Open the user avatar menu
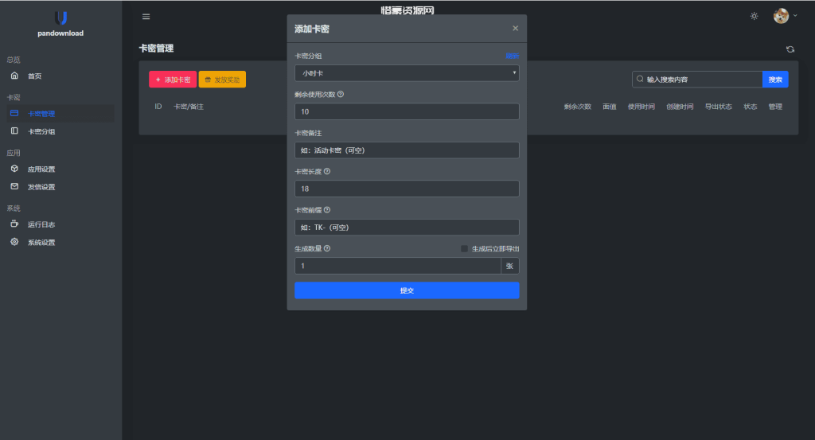Image resolution: width=815 pixels, height=440 pixels. (x=781, y=16)
